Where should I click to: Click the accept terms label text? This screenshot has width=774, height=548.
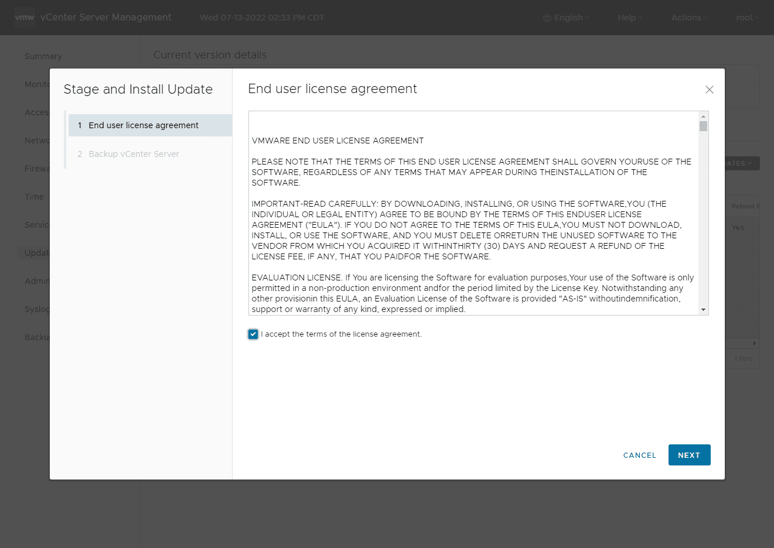point(342,334)
